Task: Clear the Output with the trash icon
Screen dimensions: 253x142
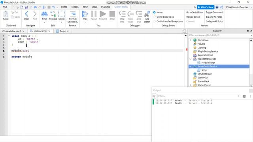Action: coord(244,96)
